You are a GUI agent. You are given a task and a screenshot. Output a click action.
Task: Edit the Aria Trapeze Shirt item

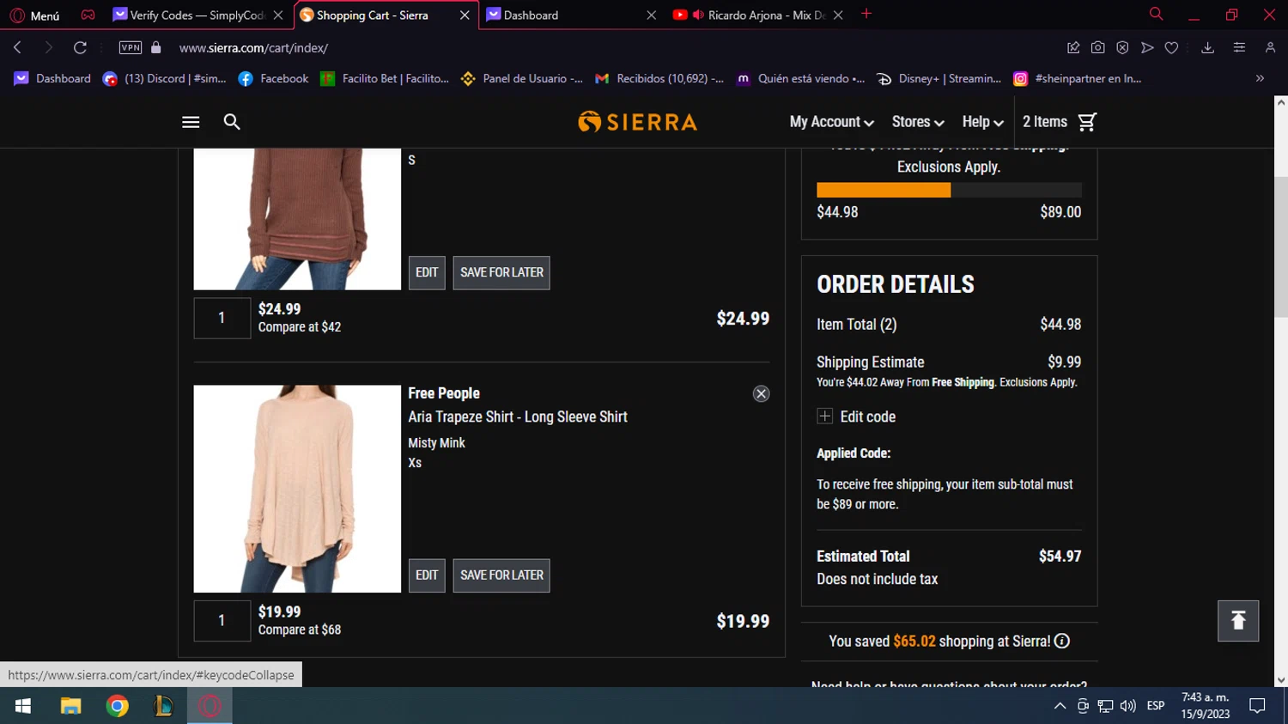click(427, 575)
